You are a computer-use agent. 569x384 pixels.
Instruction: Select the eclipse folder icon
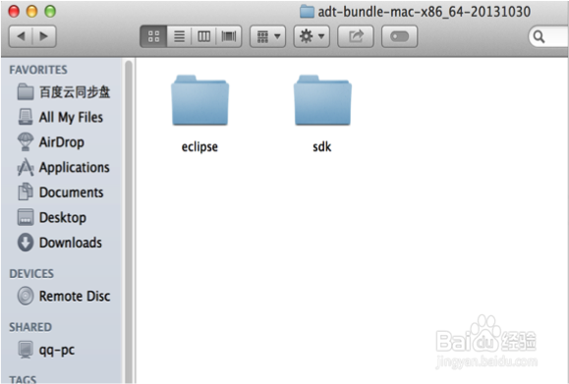[199, 100]
